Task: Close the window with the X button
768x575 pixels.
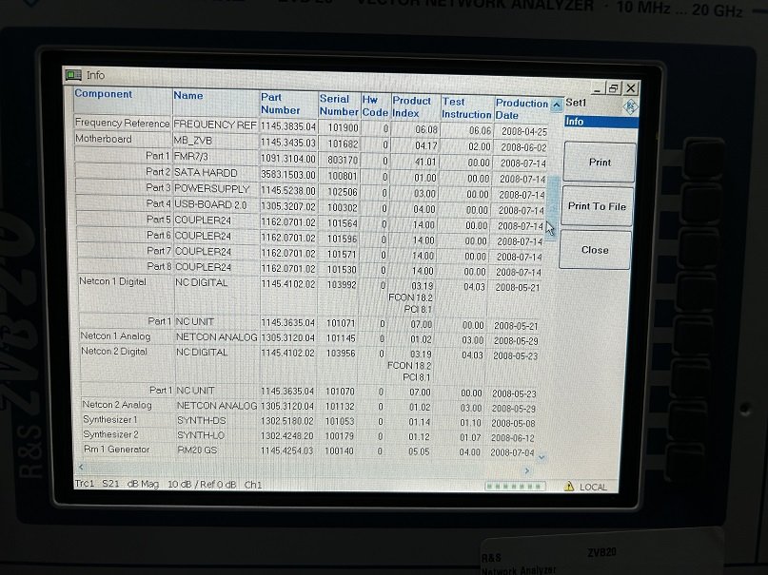Action: [x=631, y=88]
